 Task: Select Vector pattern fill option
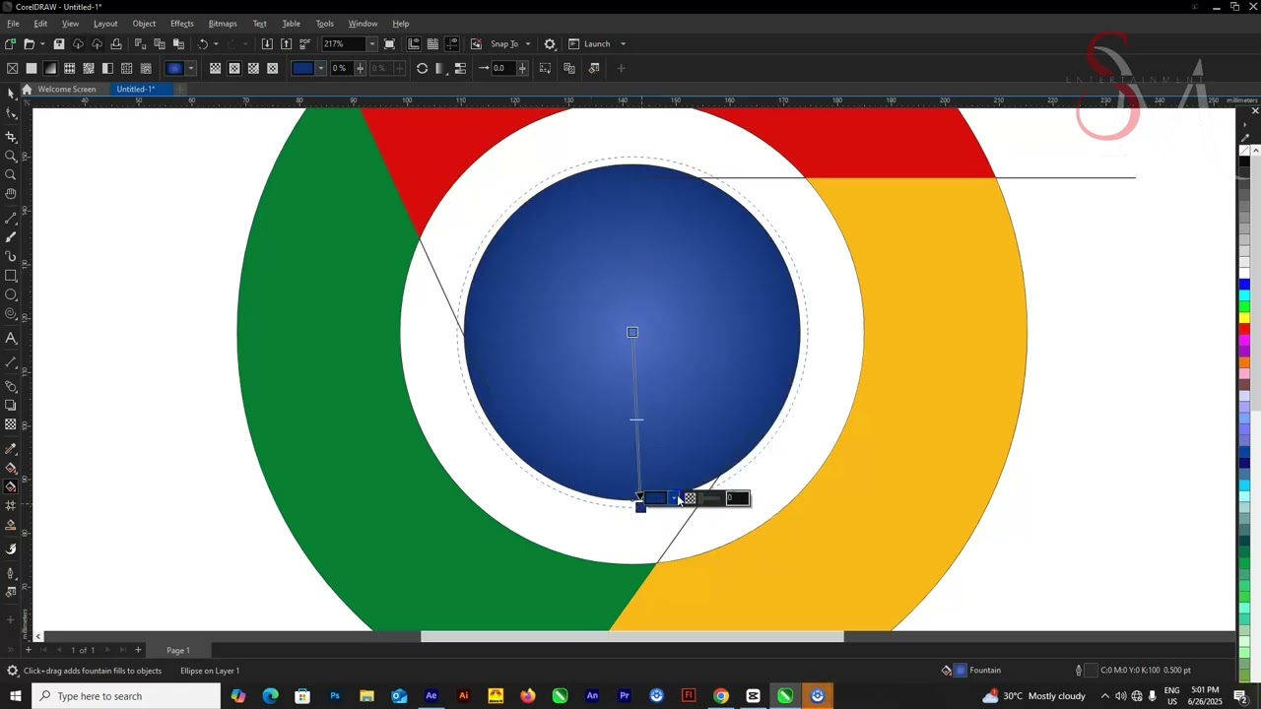69,68
